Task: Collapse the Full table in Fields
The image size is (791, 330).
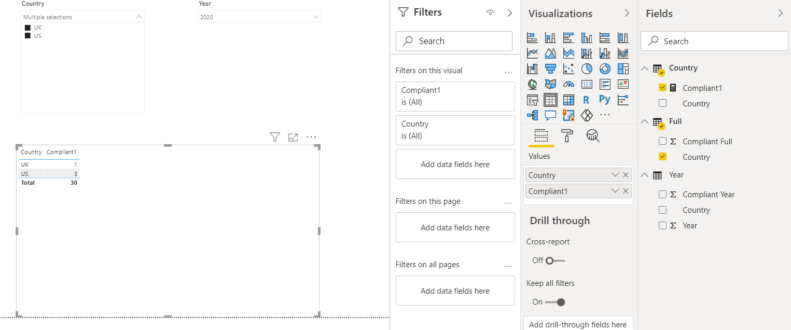Action: 645,121
